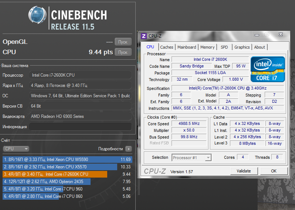Click the CPU-Z title bar icon
The image size is (295, 210).
[144, 36]
